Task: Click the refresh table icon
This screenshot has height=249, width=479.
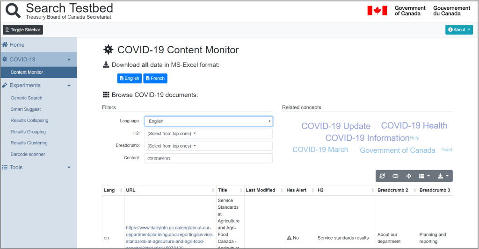Action: click(382, 176)
